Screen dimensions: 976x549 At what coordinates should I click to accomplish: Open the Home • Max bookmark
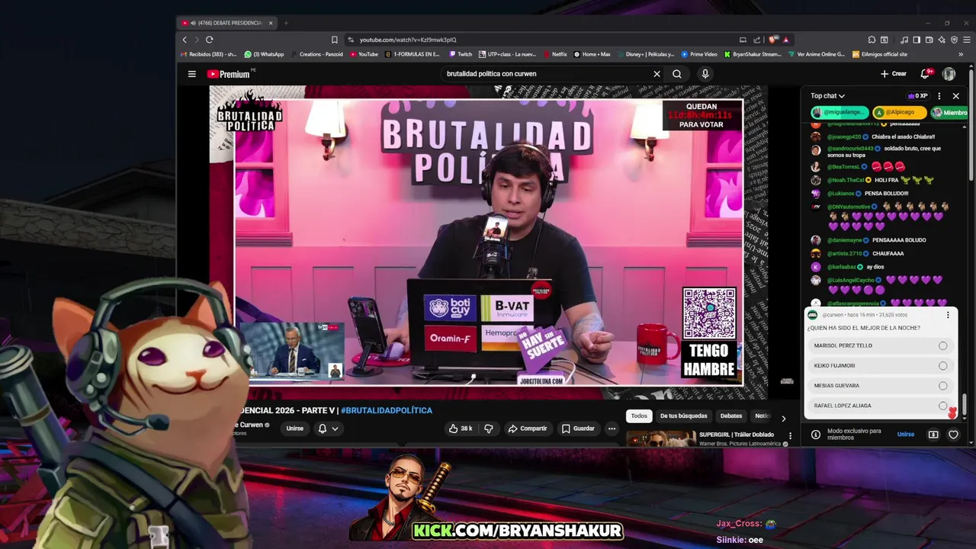[592, 54]
